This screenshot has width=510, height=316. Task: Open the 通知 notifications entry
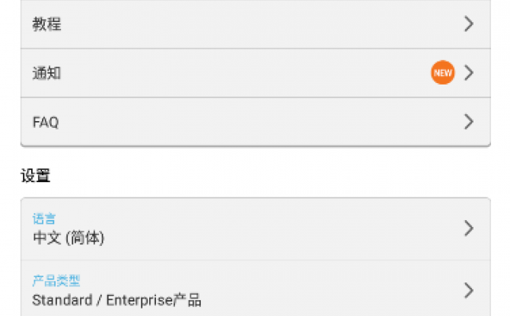(256, 73)
